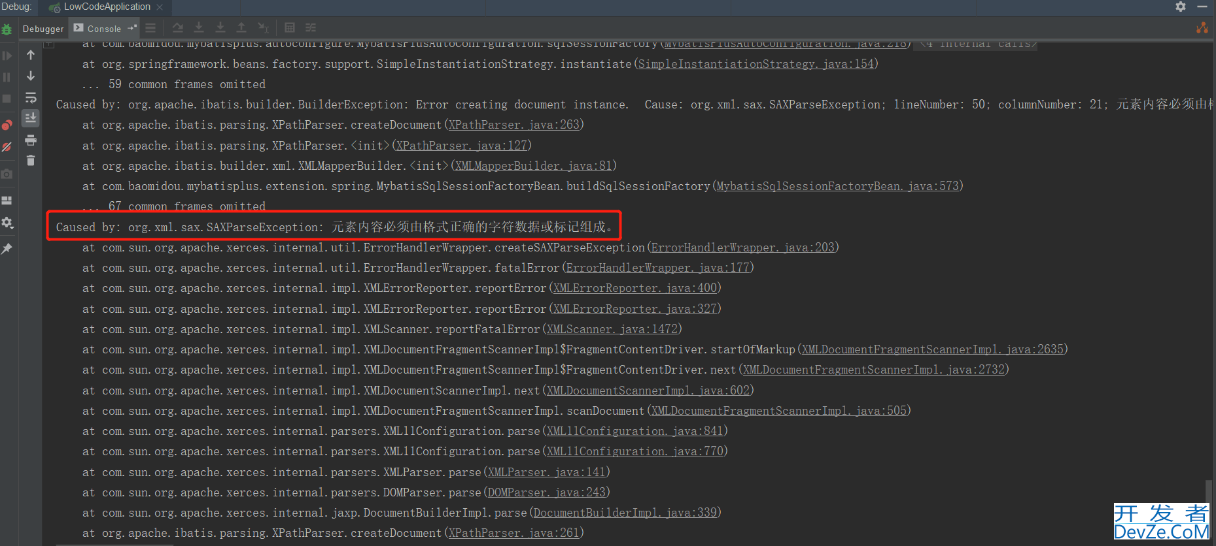Click the up arrow to previous stack trace
Screen dimensions: 1216x546
point(31,56)
